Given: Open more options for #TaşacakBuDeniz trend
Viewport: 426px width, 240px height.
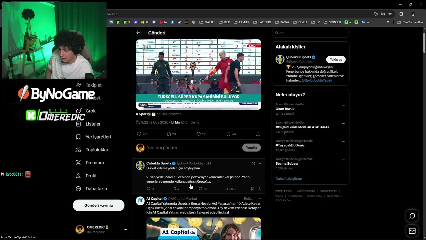Looking at the screenshot, I should point(343,142).
